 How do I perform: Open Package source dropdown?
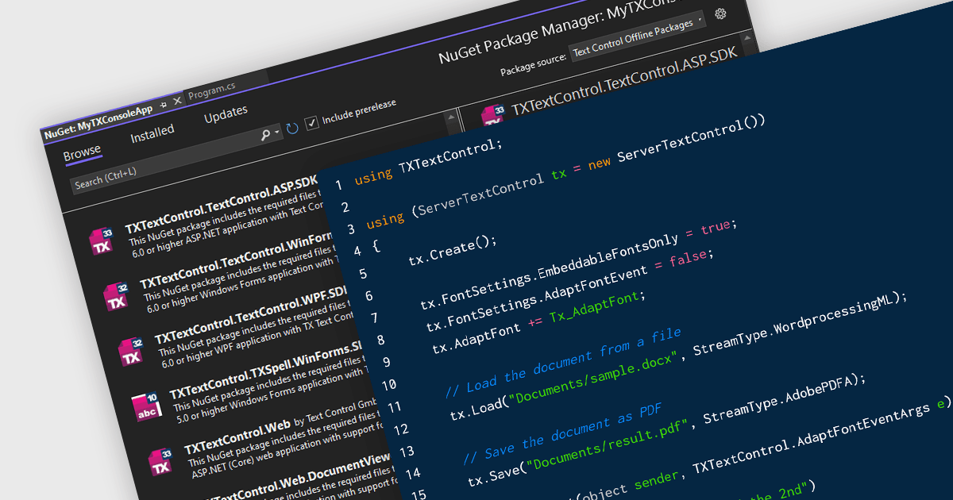638,37
